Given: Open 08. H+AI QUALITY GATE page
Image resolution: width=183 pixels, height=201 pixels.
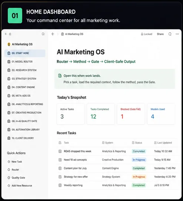Looking at the screenshot, I should (24, 121).
